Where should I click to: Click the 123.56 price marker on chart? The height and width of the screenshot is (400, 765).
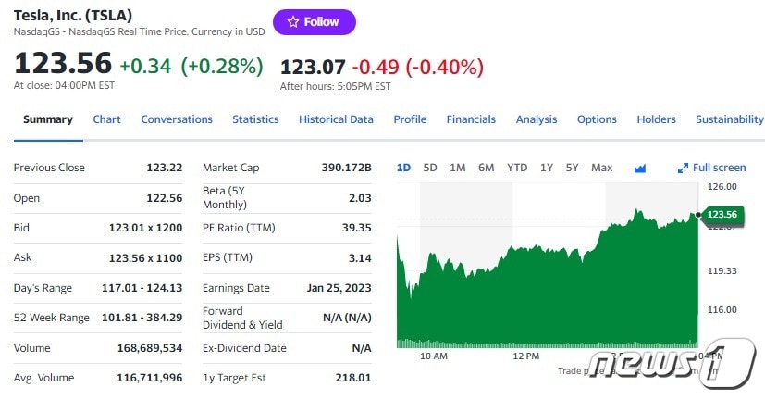point(720,215)
